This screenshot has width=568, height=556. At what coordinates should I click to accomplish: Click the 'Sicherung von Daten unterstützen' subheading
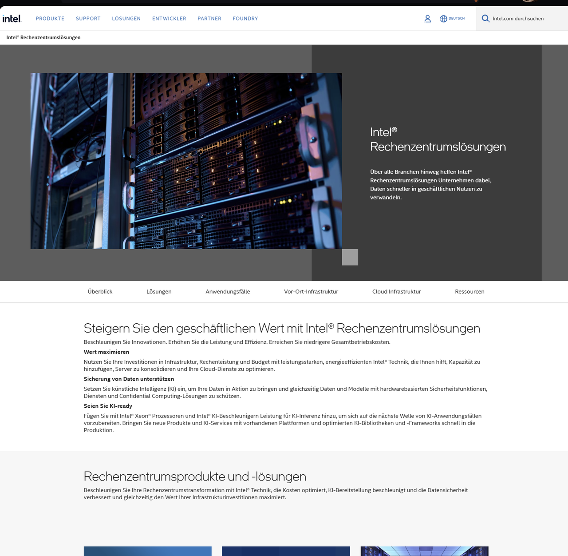(129, 379)
